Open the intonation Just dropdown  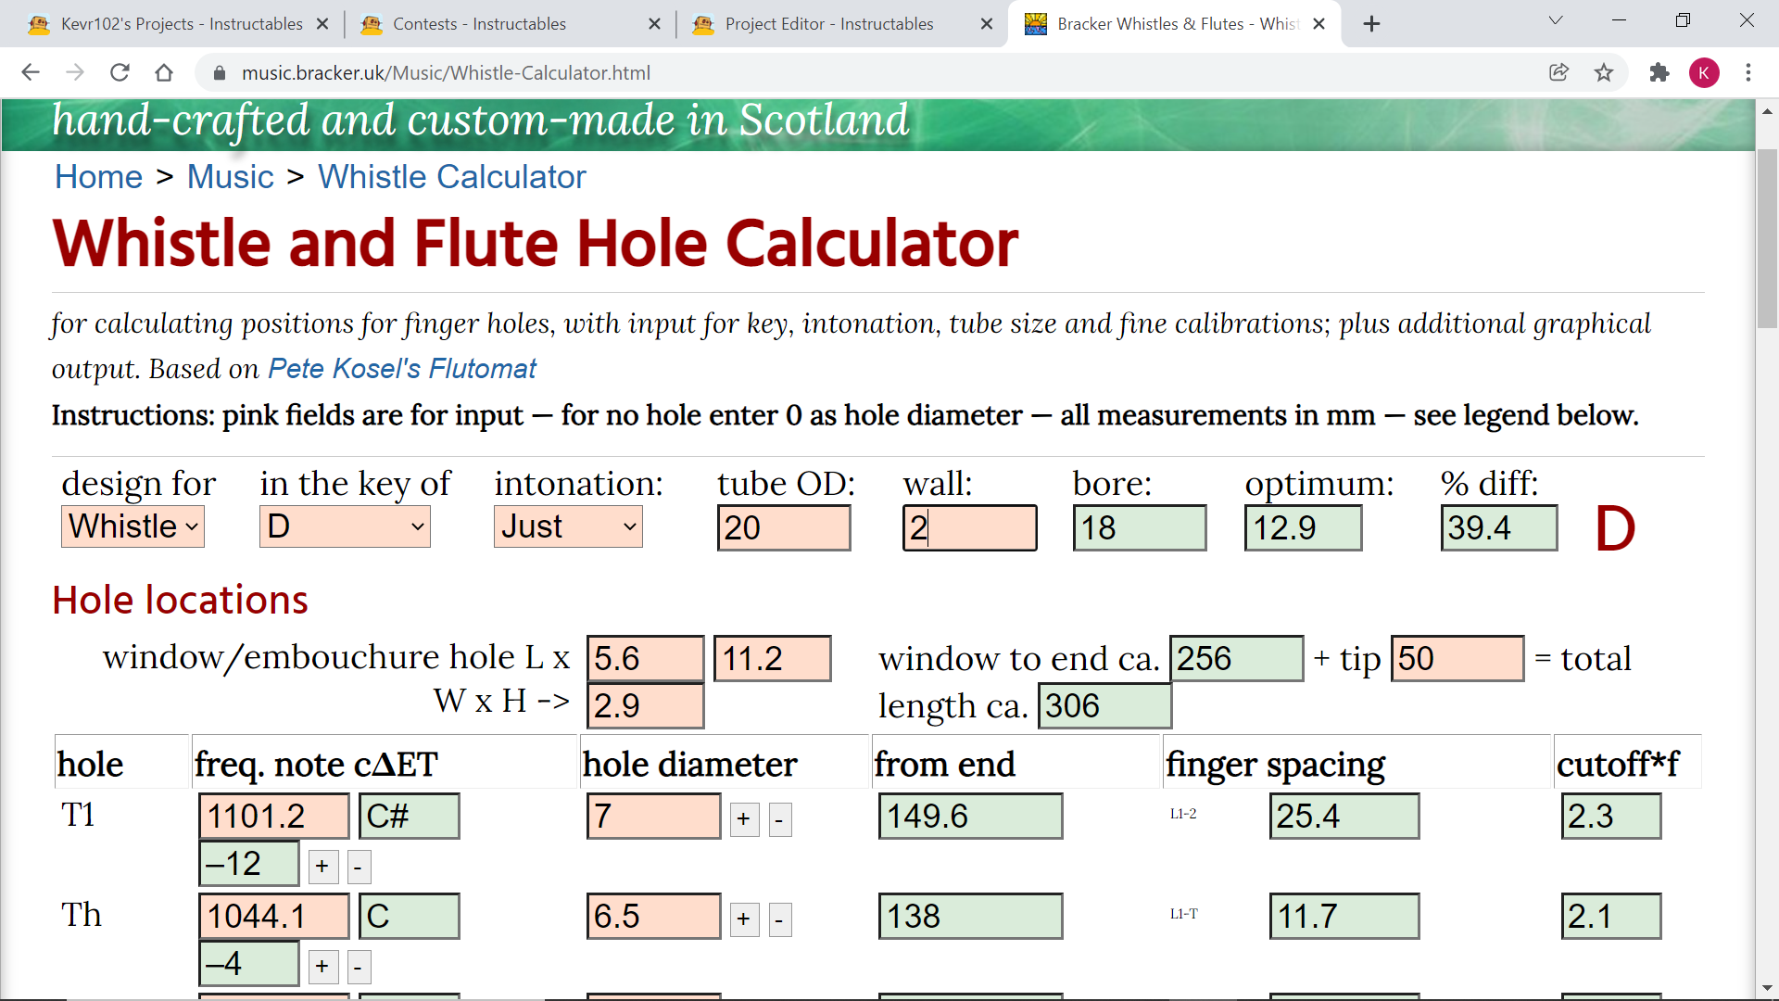tap(568, 526)
